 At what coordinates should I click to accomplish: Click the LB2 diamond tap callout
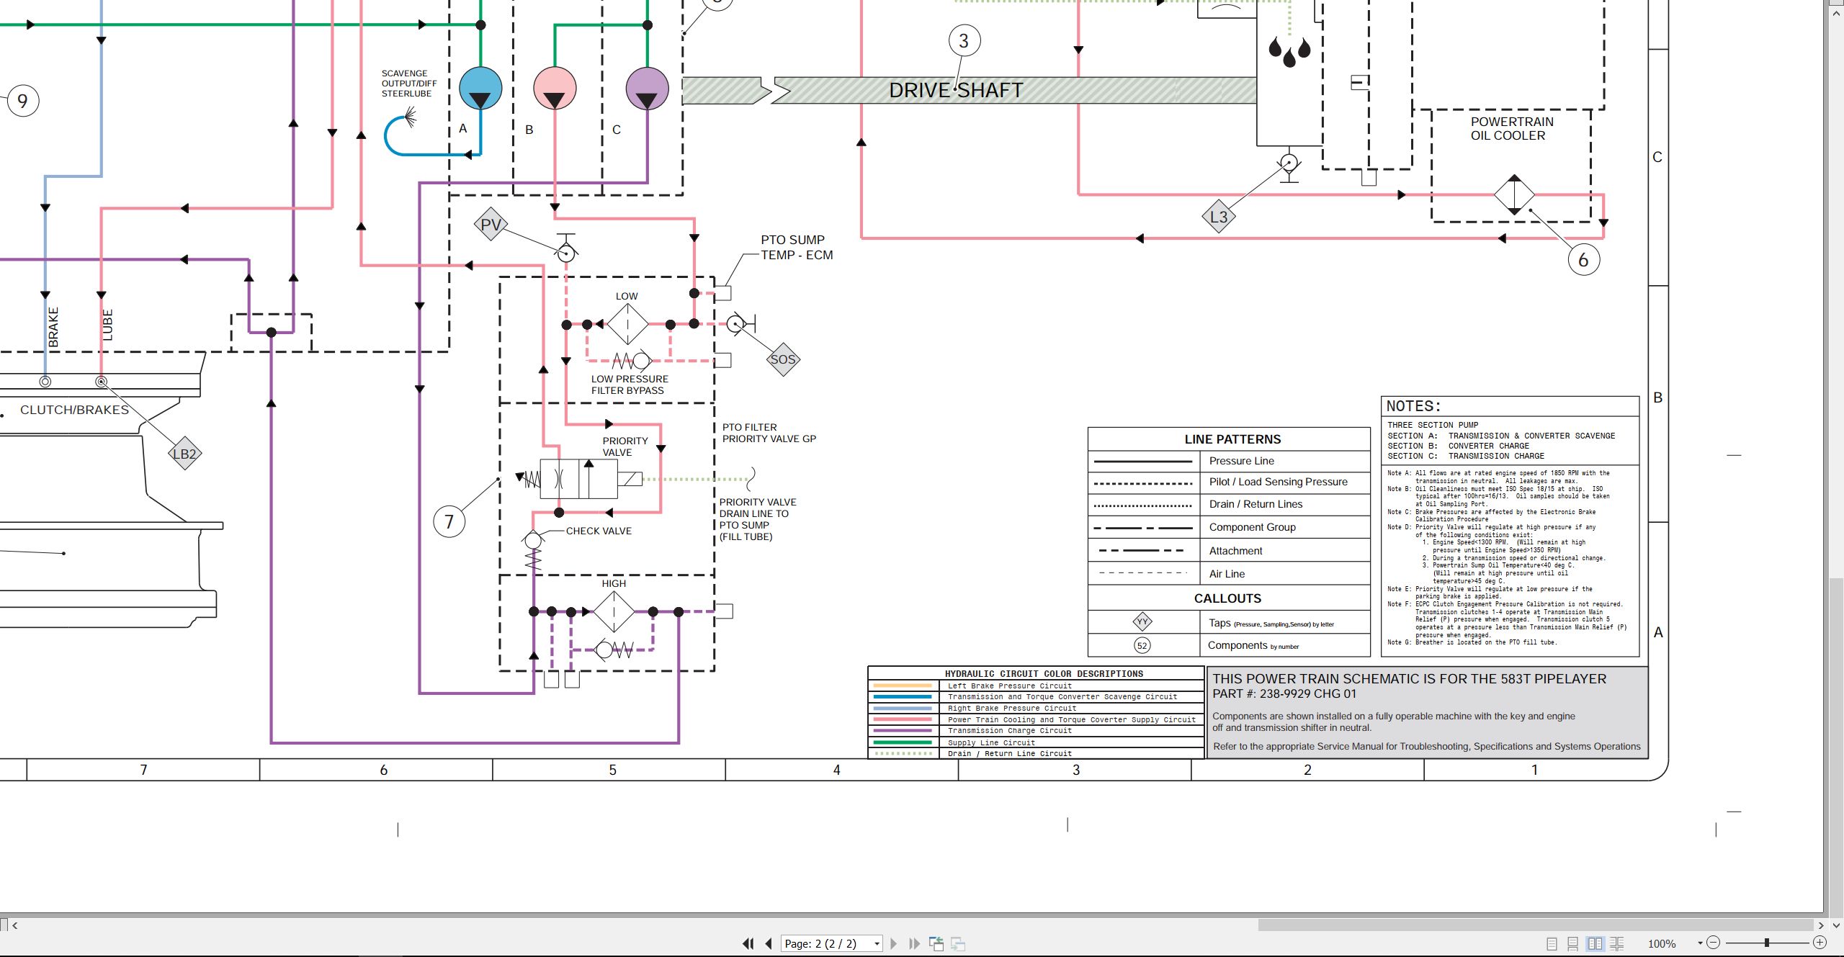pos(184,454)
